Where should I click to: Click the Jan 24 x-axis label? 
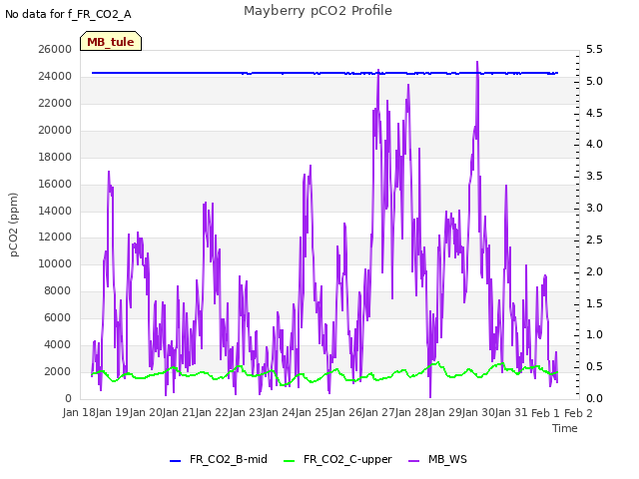coord(280,413)
